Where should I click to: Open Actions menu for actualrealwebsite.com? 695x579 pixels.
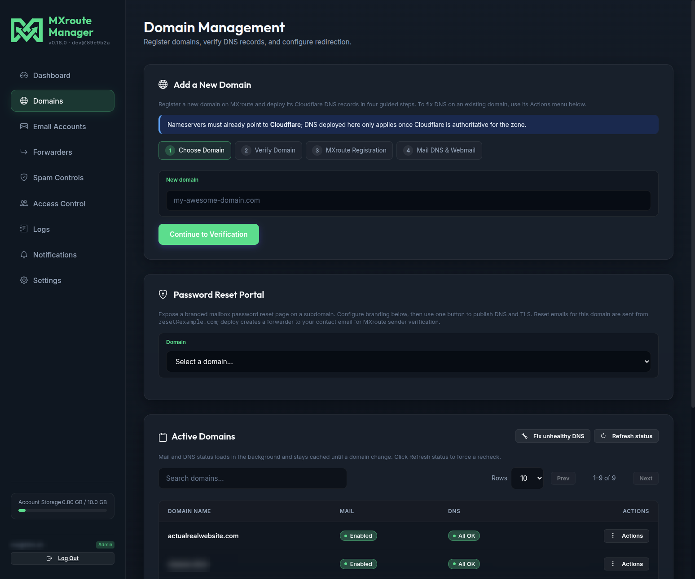tap(626, 535)
